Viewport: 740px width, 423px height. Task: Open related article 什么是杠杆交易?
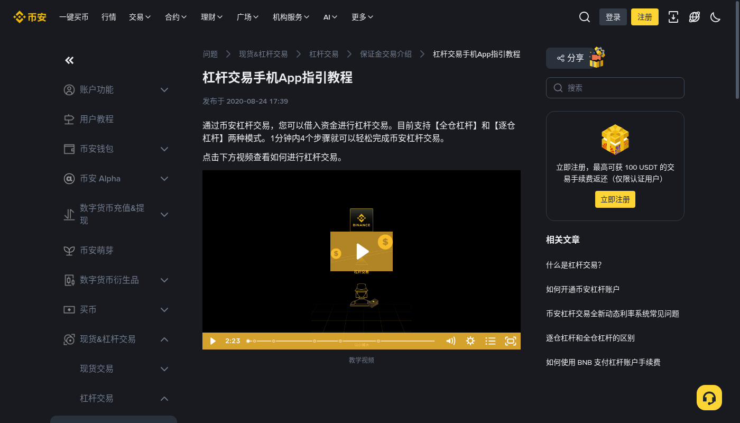[x=574, y=265]
